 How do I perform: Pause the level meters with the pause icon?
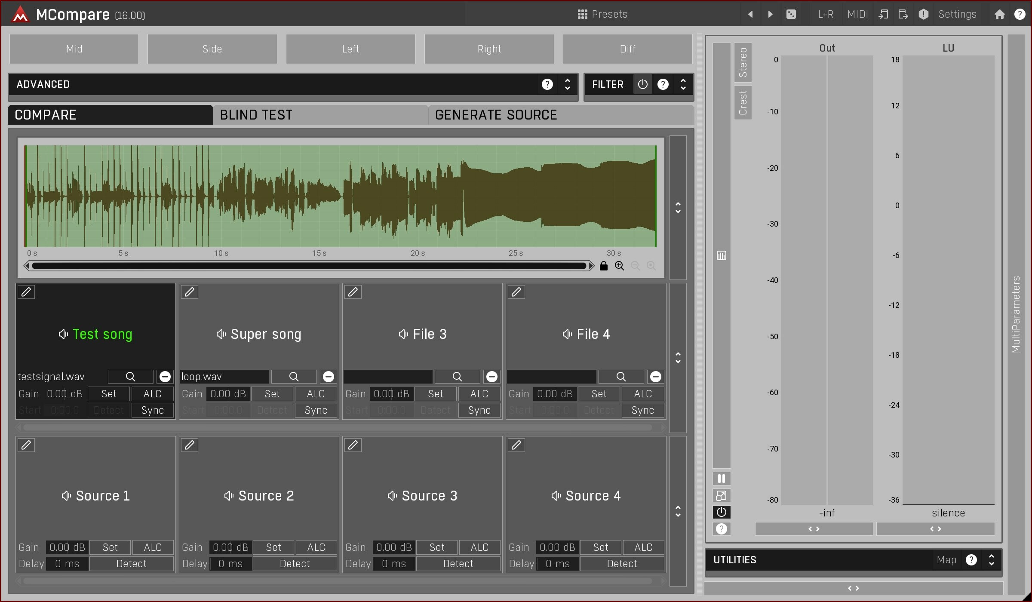[721, 478]
